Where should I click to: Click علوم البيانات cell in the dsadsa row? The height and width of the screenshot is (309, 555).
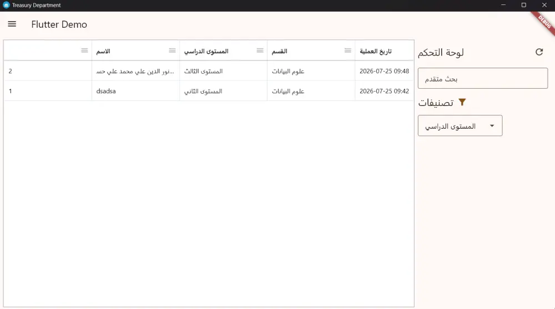(x=311, y=91)
